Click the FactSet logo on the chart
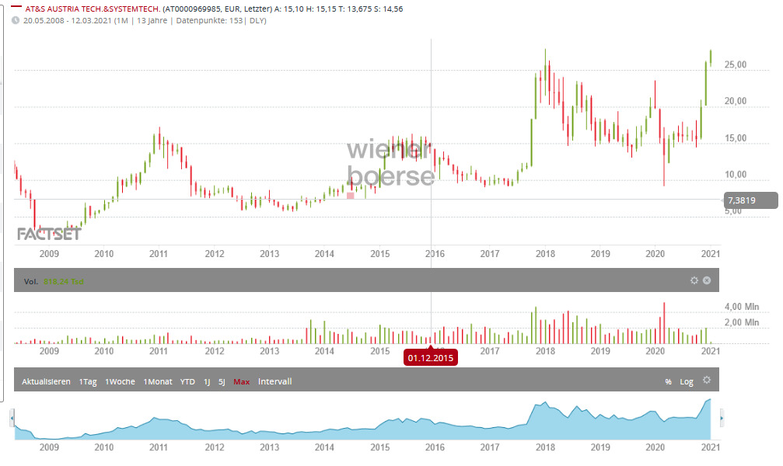 (48, 233)
